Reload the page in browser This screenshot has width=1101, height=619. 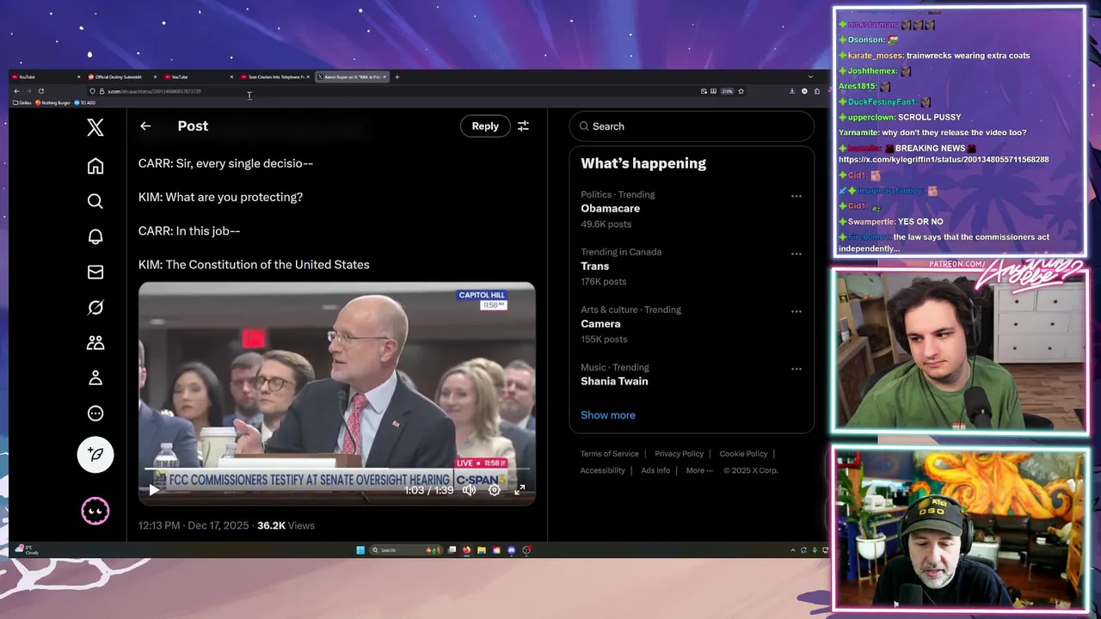[x=40, y=91]
